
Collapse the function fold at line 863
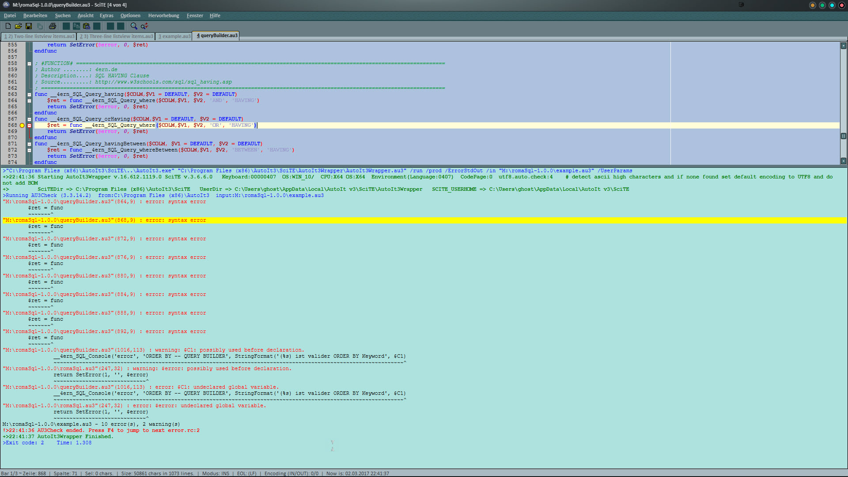click(30, 95)
